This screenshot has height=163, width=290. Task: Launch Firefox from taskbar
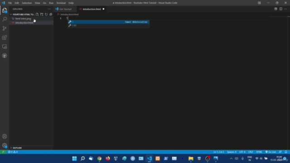pos(108,158)
